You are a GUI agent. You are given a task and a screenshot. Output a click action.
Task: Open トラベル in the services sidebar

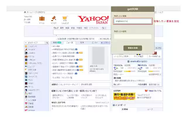[31, 56]
